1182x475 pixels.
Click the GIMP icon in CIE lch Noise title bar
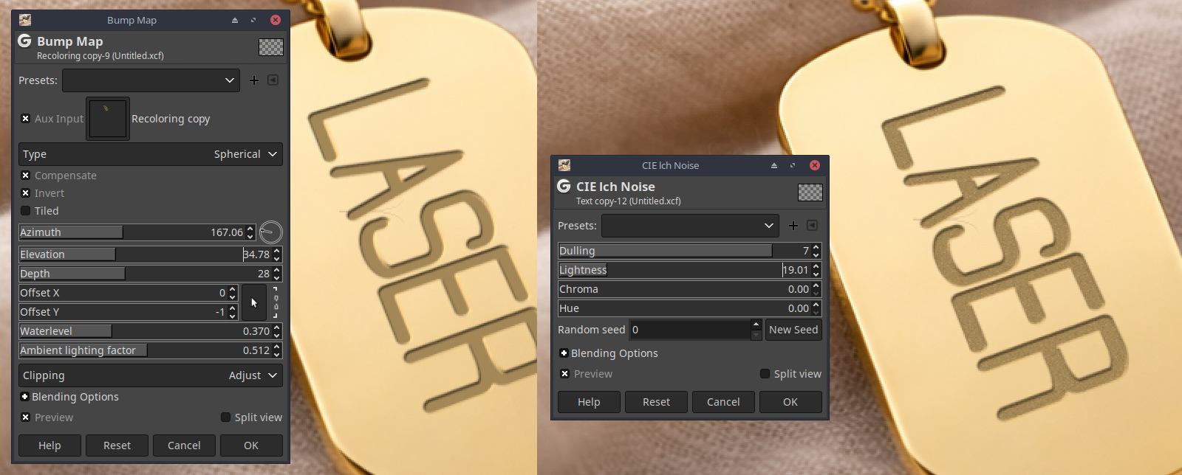(x=564, y=165)
